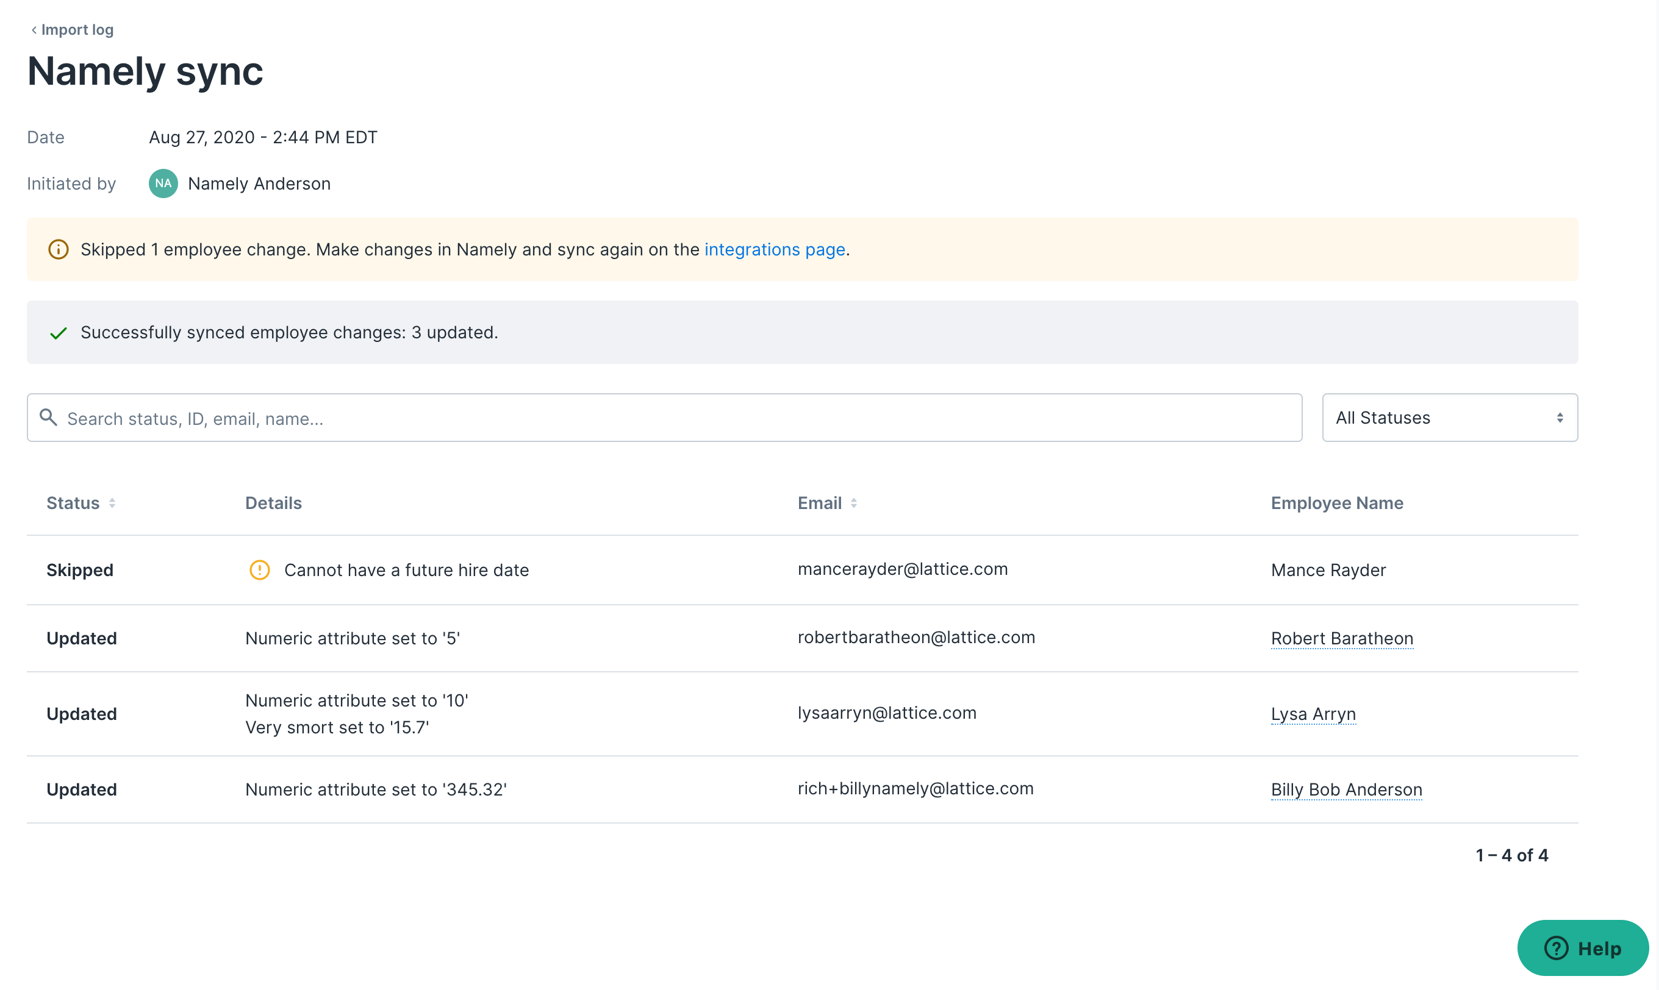Sort by Email column
The width and height of the screenshot is (1659, 990).
pyautogui.click(x=827, y=503)
